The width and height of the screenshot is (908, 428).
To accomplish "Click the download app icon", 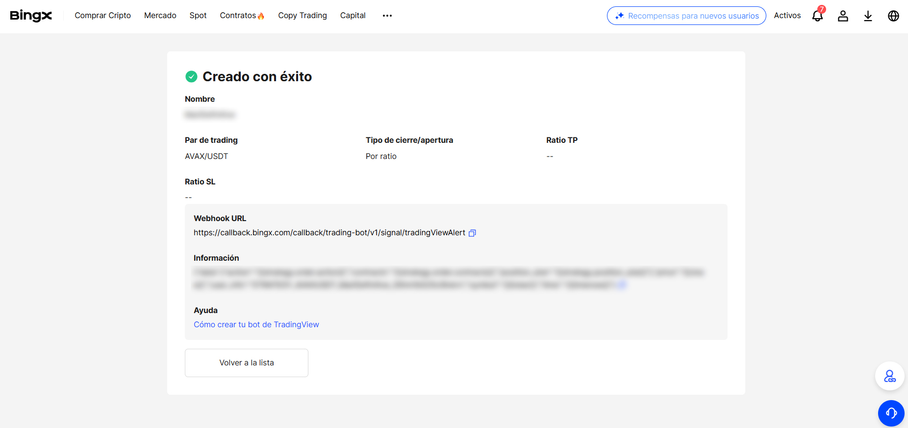I will click(x=868, y=16).
